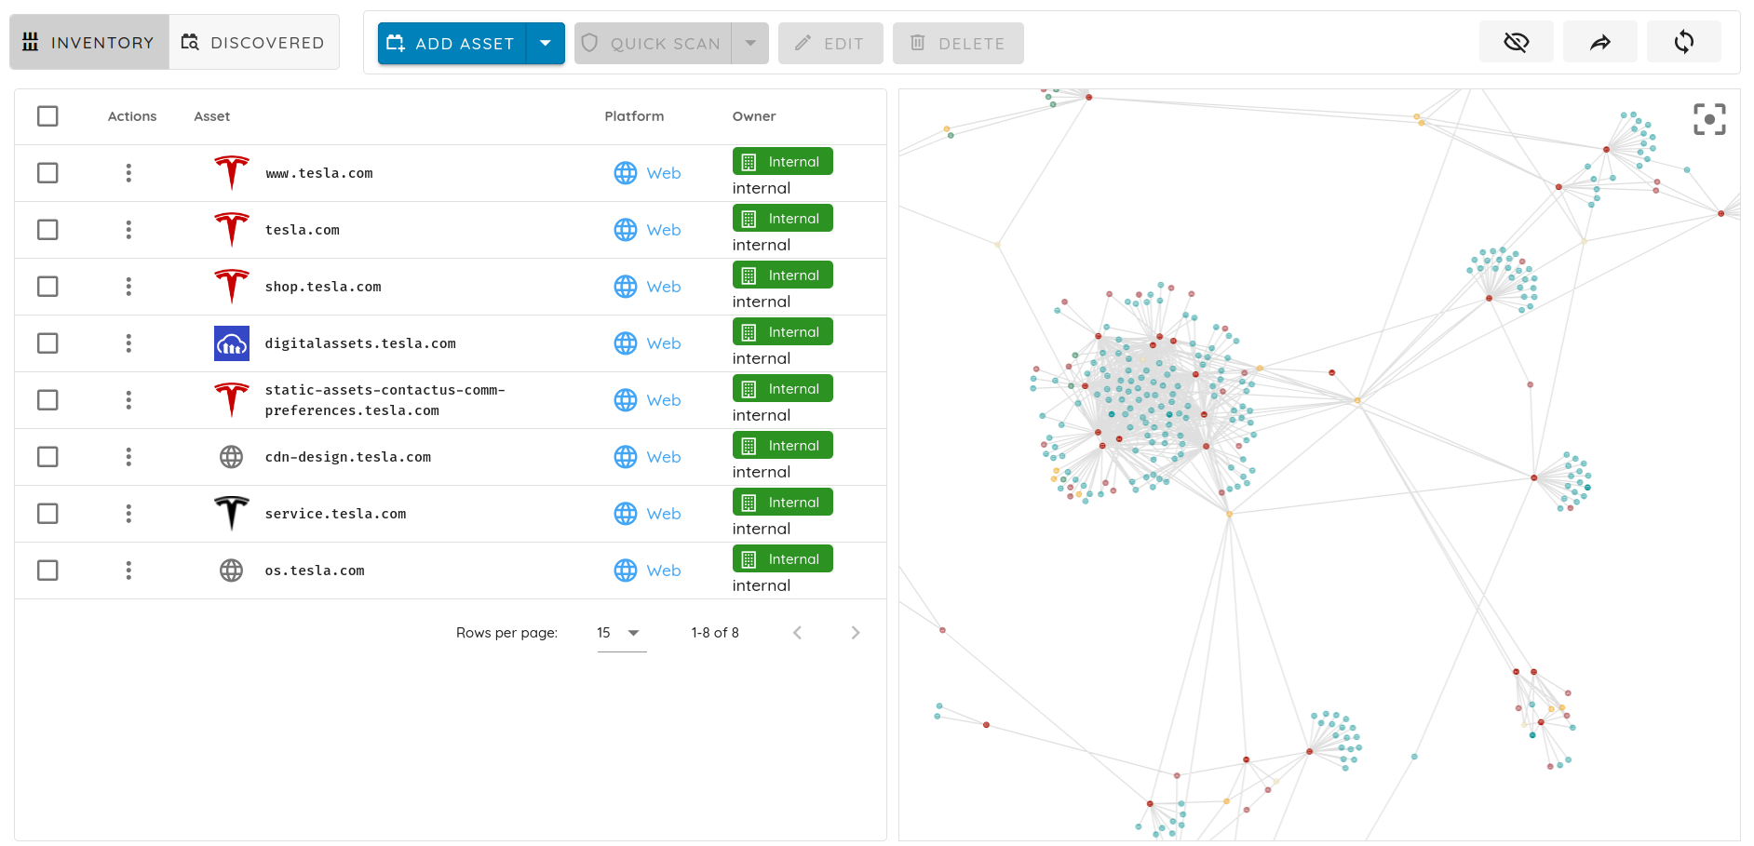1754x846 pixels.
Task: Click the Quick Scan button
Action: (652, 43)
